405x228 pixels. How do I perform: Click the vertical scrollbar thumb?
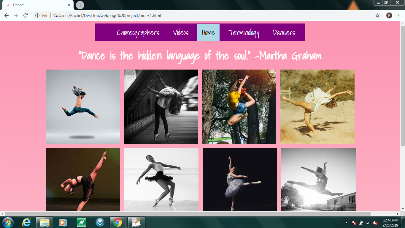(403, 86)
